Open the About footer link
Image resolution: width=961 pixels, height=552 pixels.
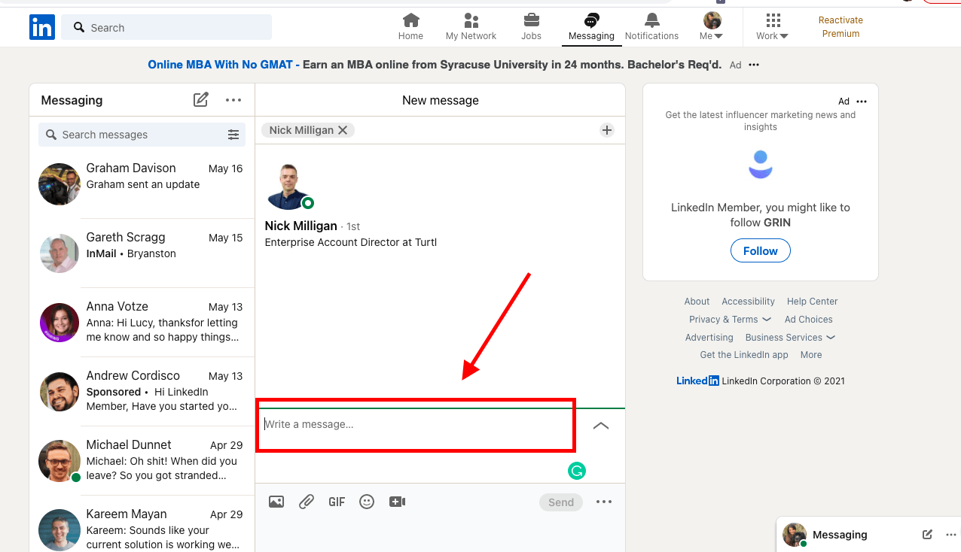point(697,302)
